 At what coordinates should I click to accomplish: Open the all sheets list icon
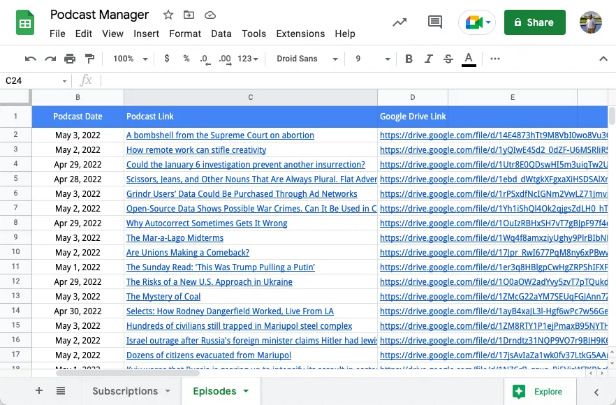60,390
